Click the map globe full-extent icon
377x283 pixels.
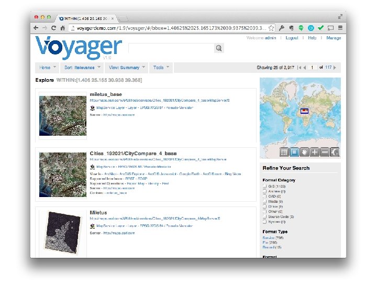tap(335, 152)
